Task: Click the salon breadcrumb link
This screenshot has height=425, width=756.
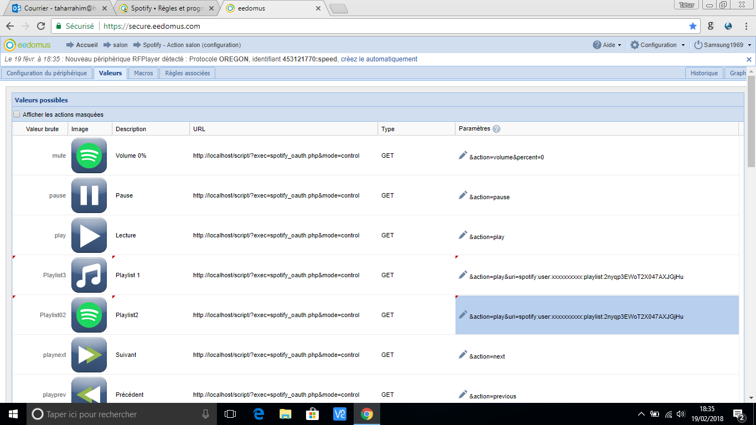Action: pyautogui.click(x=120, y=45)
